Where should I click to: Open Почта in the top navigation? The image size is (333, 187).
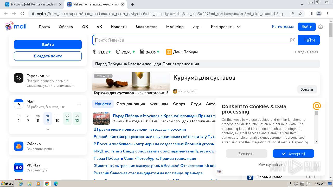[44, 27]
